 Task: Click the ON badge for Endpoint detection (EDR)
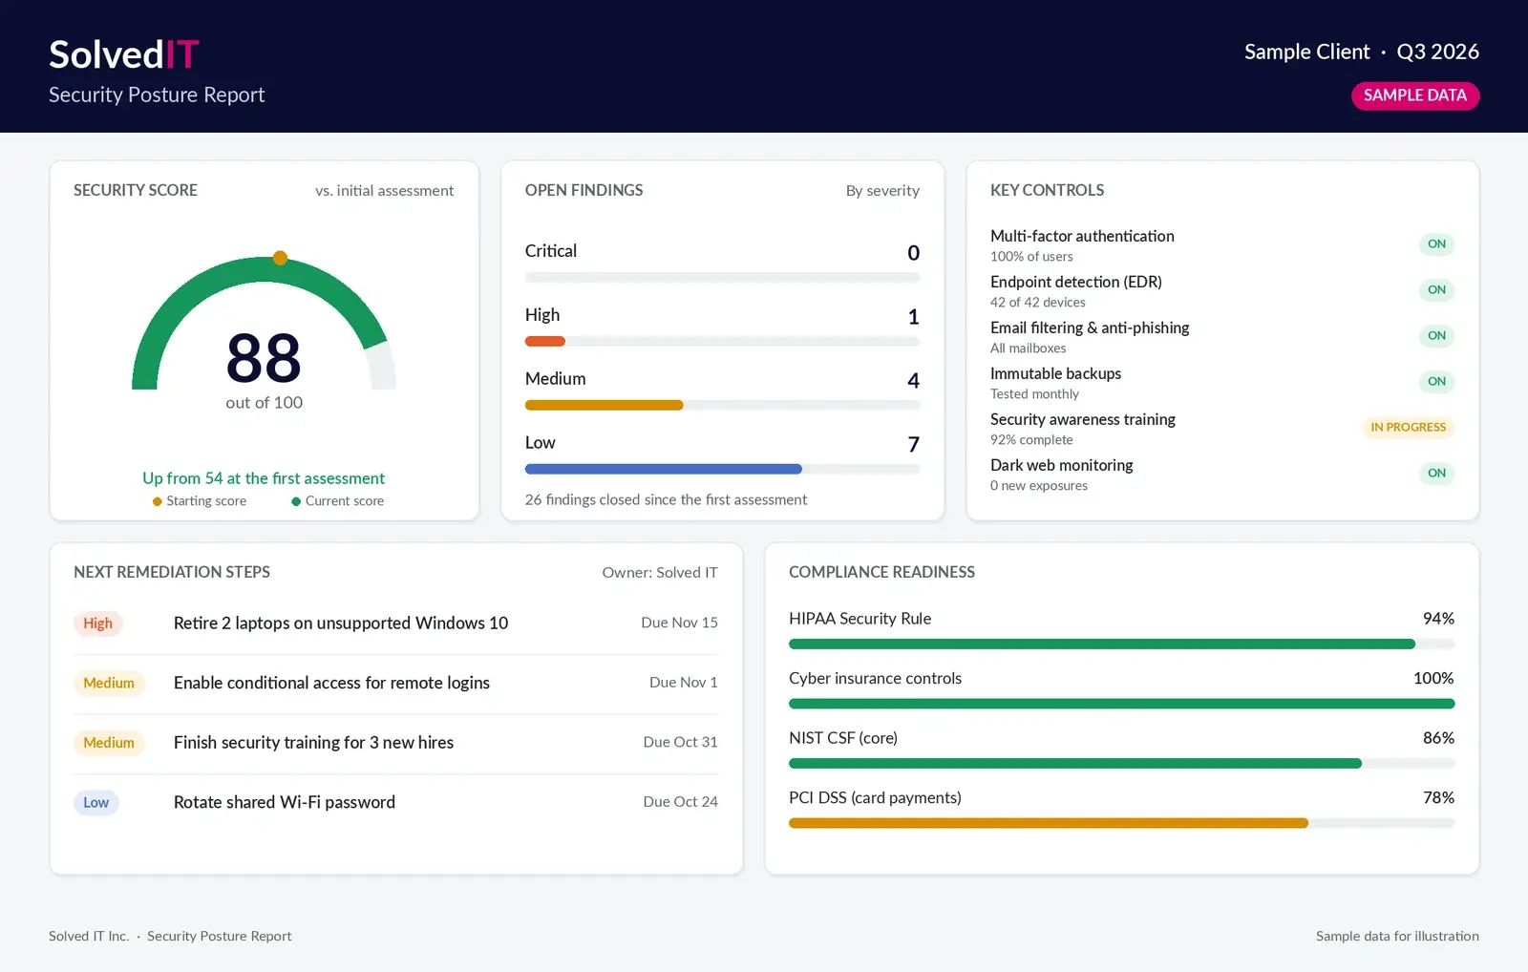click(1436, 290)
